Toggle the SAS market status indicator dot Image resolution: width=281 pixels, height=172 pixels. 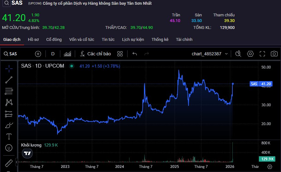pos(72,66)
